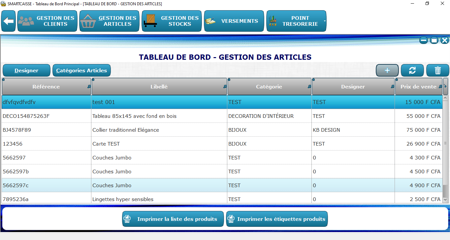Click the Designer button

coord(26,70)
